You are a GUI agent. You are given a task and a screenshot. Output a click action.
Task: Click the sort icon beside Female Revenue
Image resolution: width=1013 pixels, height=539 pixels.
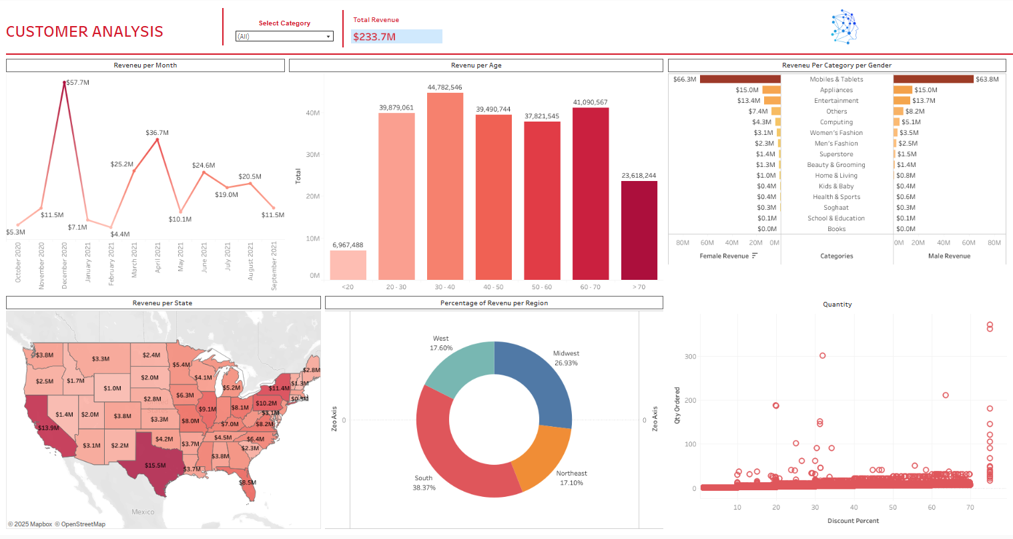(x=755, y=256)
